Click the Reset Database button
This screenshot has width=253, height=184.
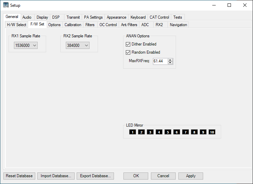pos(19,176)
